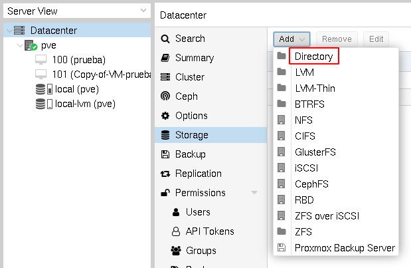Image resolution: width=411 pixels, height=268 pixels.
Task: Click the Permissions unlock icon
Action: (x=165, y=193)
